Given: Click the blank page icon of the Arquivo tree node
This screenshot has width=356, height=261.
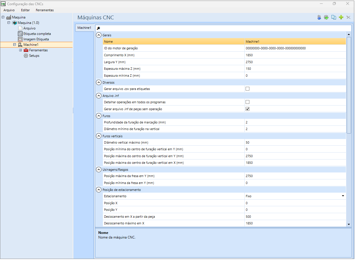Looking at the screenshot, I should pyautogui.click(x=20, y=28).
